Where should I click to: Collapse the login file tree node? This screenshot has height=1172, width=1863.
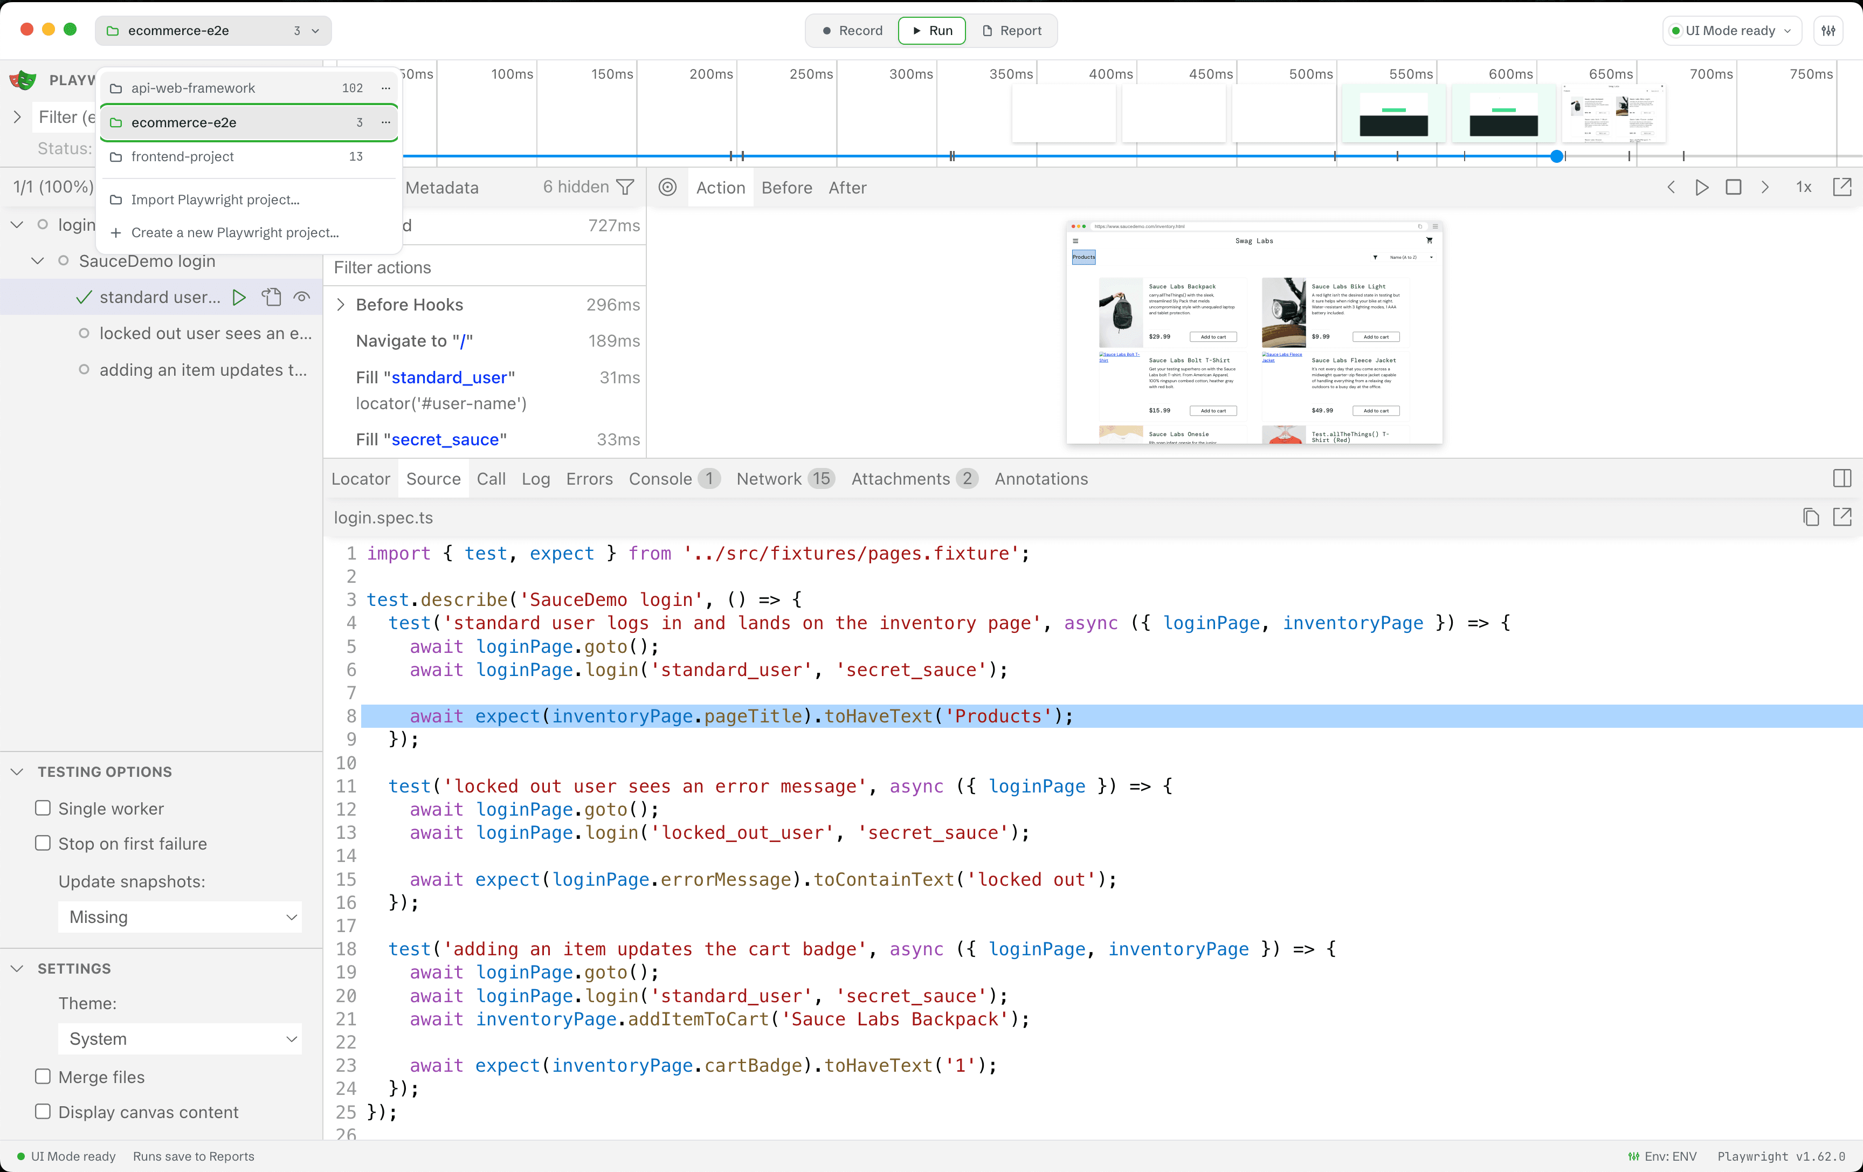pos(16,224)
